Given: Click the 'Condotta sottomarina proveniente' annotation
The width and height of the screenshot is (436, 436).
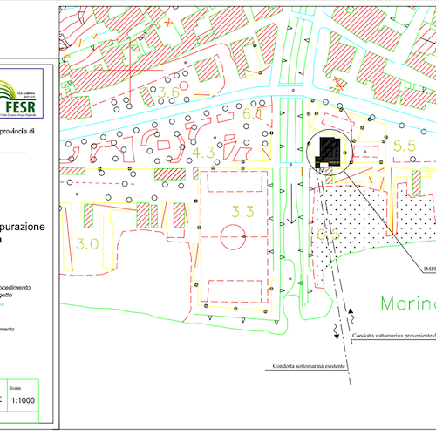Looking at the screenshot, I should click(x=394, y=336).
